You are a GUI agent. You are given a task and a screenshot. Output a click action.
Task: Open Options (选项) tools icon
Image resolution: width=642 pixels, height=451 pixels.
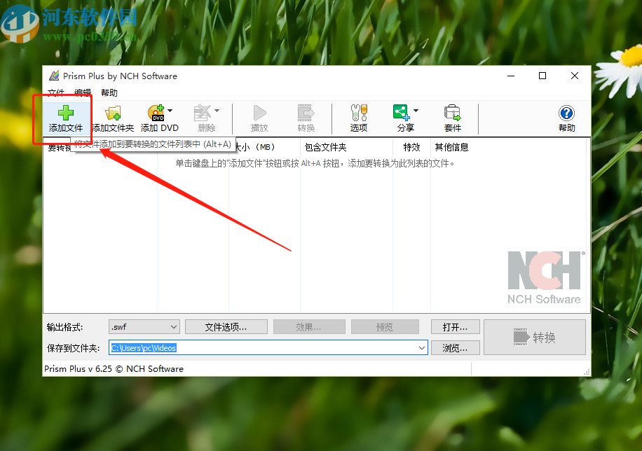point(359,113)
